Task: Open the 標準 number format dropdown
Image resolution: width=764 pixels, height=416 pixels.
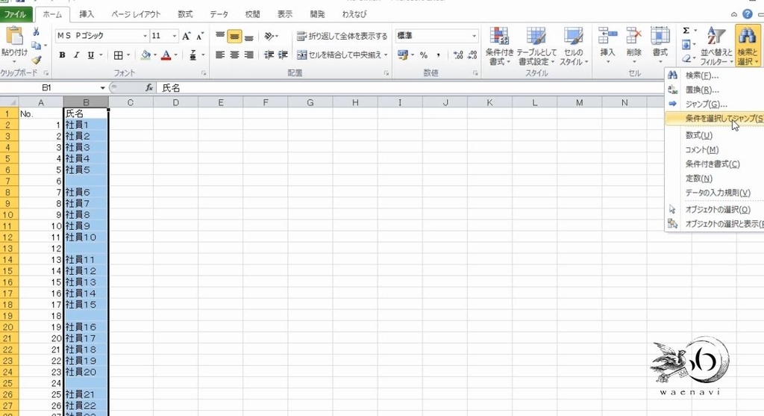Action: point(474,36)
